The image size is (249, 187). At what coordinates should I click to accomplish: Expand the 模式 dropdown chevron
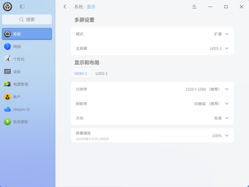227,34
